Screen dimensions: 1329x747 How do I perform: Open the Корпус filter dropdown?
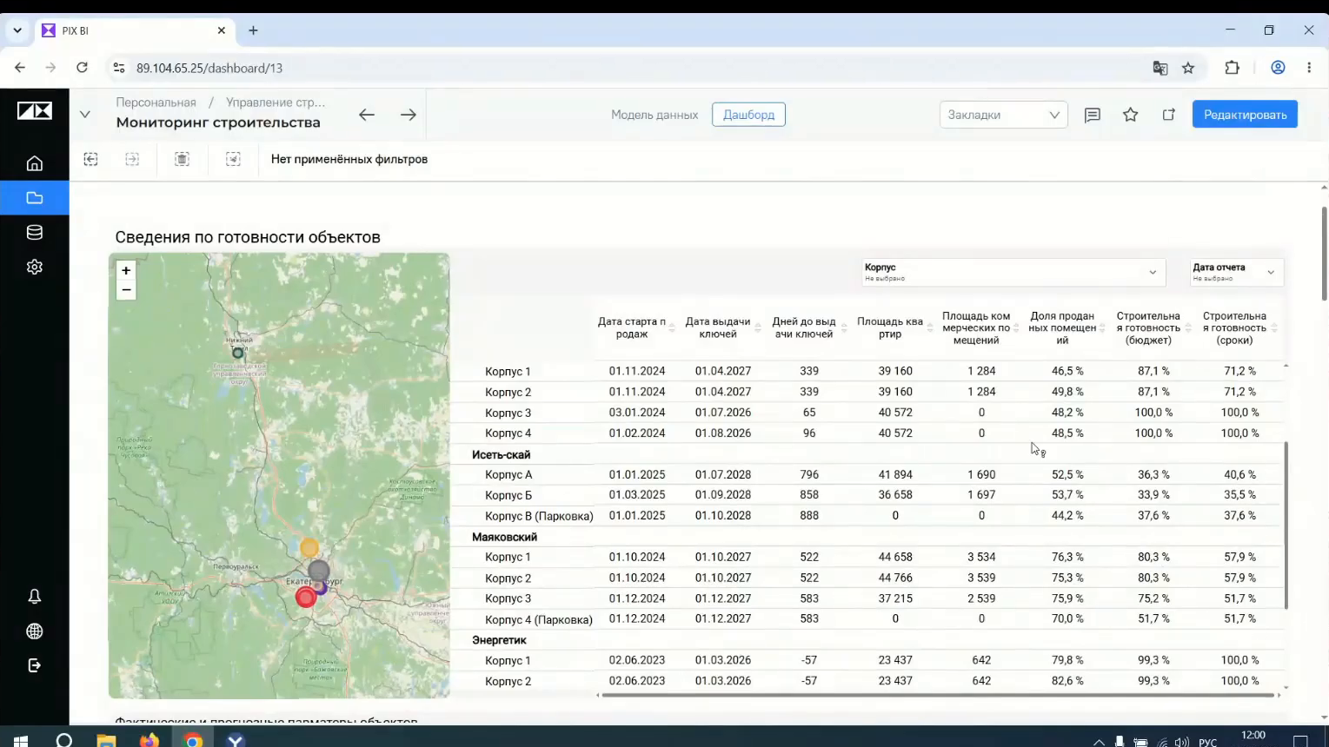tap(1013, 273)
